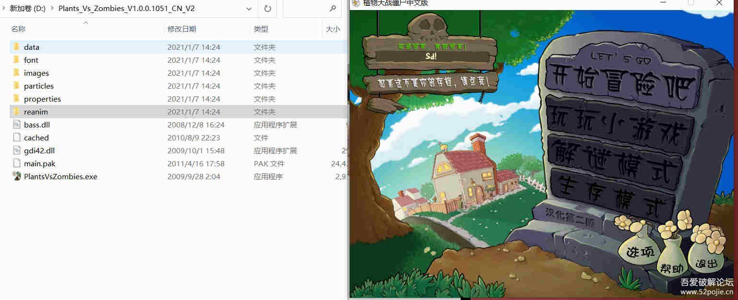Image resolution: width=738 pixels, height=300 pixels.
Task: Select the cached file name
Action: tap(36, 138)
